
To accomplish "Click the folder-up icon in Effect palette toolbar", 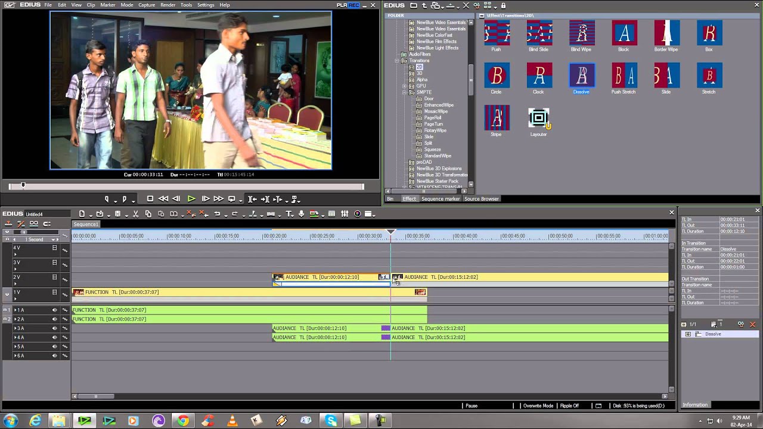I will 424,5.
